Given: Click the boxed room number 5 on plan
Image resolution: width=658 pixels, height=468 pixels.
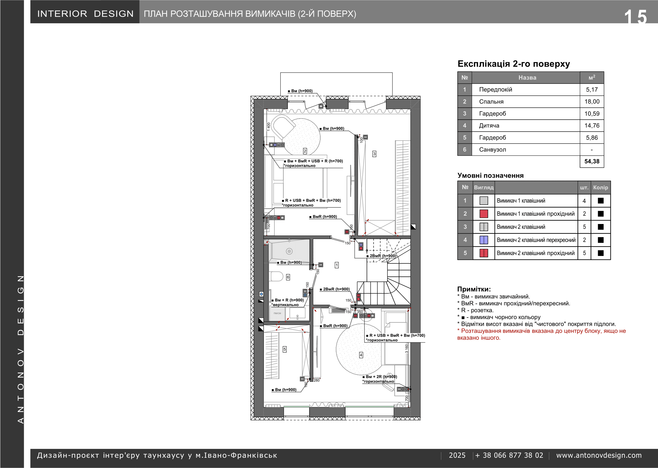Looking at the screenshot, I should (x=285, y=349).
